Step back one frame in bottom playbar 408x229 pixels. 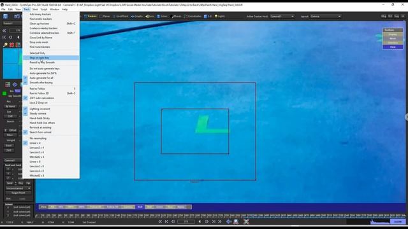173,221
